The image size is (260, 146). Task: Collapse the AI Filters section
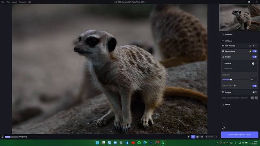click(223, 41)
